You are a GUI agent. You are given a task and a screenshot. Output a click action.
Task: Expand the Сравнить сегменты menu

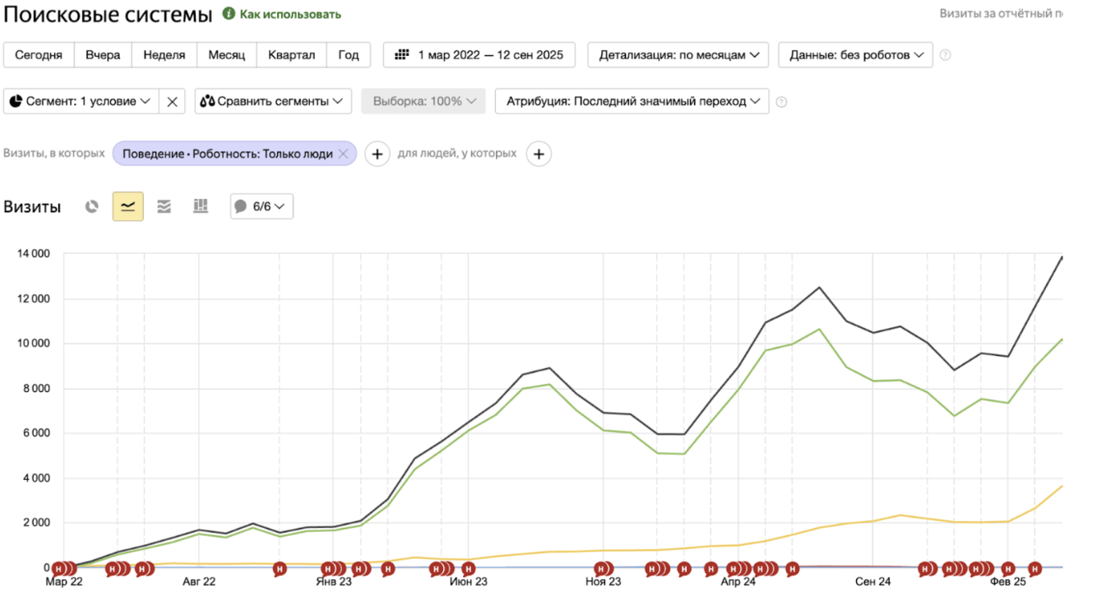273,101
